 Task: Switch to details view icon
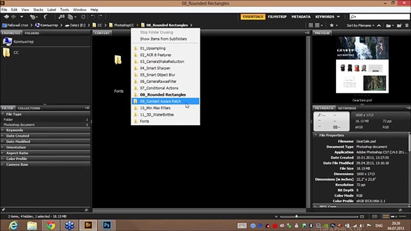[393, 217]
